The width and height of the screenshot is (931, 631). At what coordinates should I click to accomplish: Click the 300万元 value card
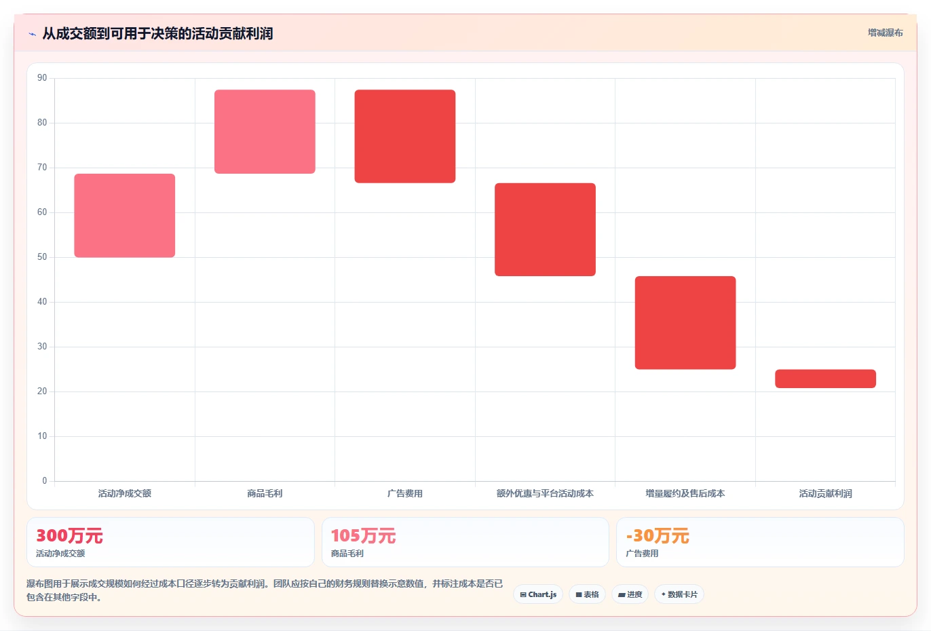(170, 542)
